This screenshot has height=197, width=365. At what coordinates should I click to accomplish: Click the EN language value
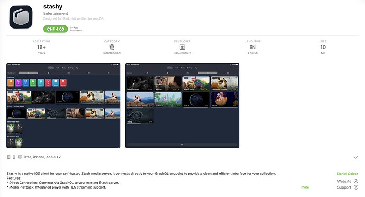point(252,47)
